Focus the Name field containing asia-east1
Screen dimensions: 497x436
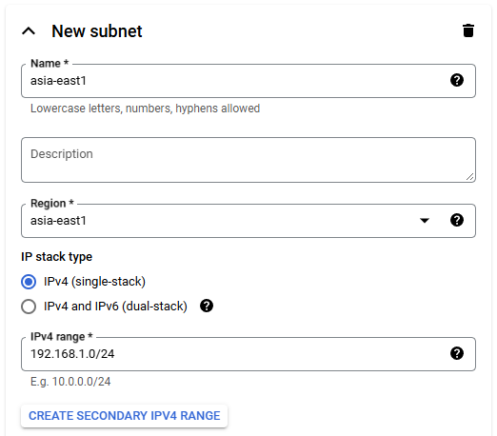tap(248, 81)
